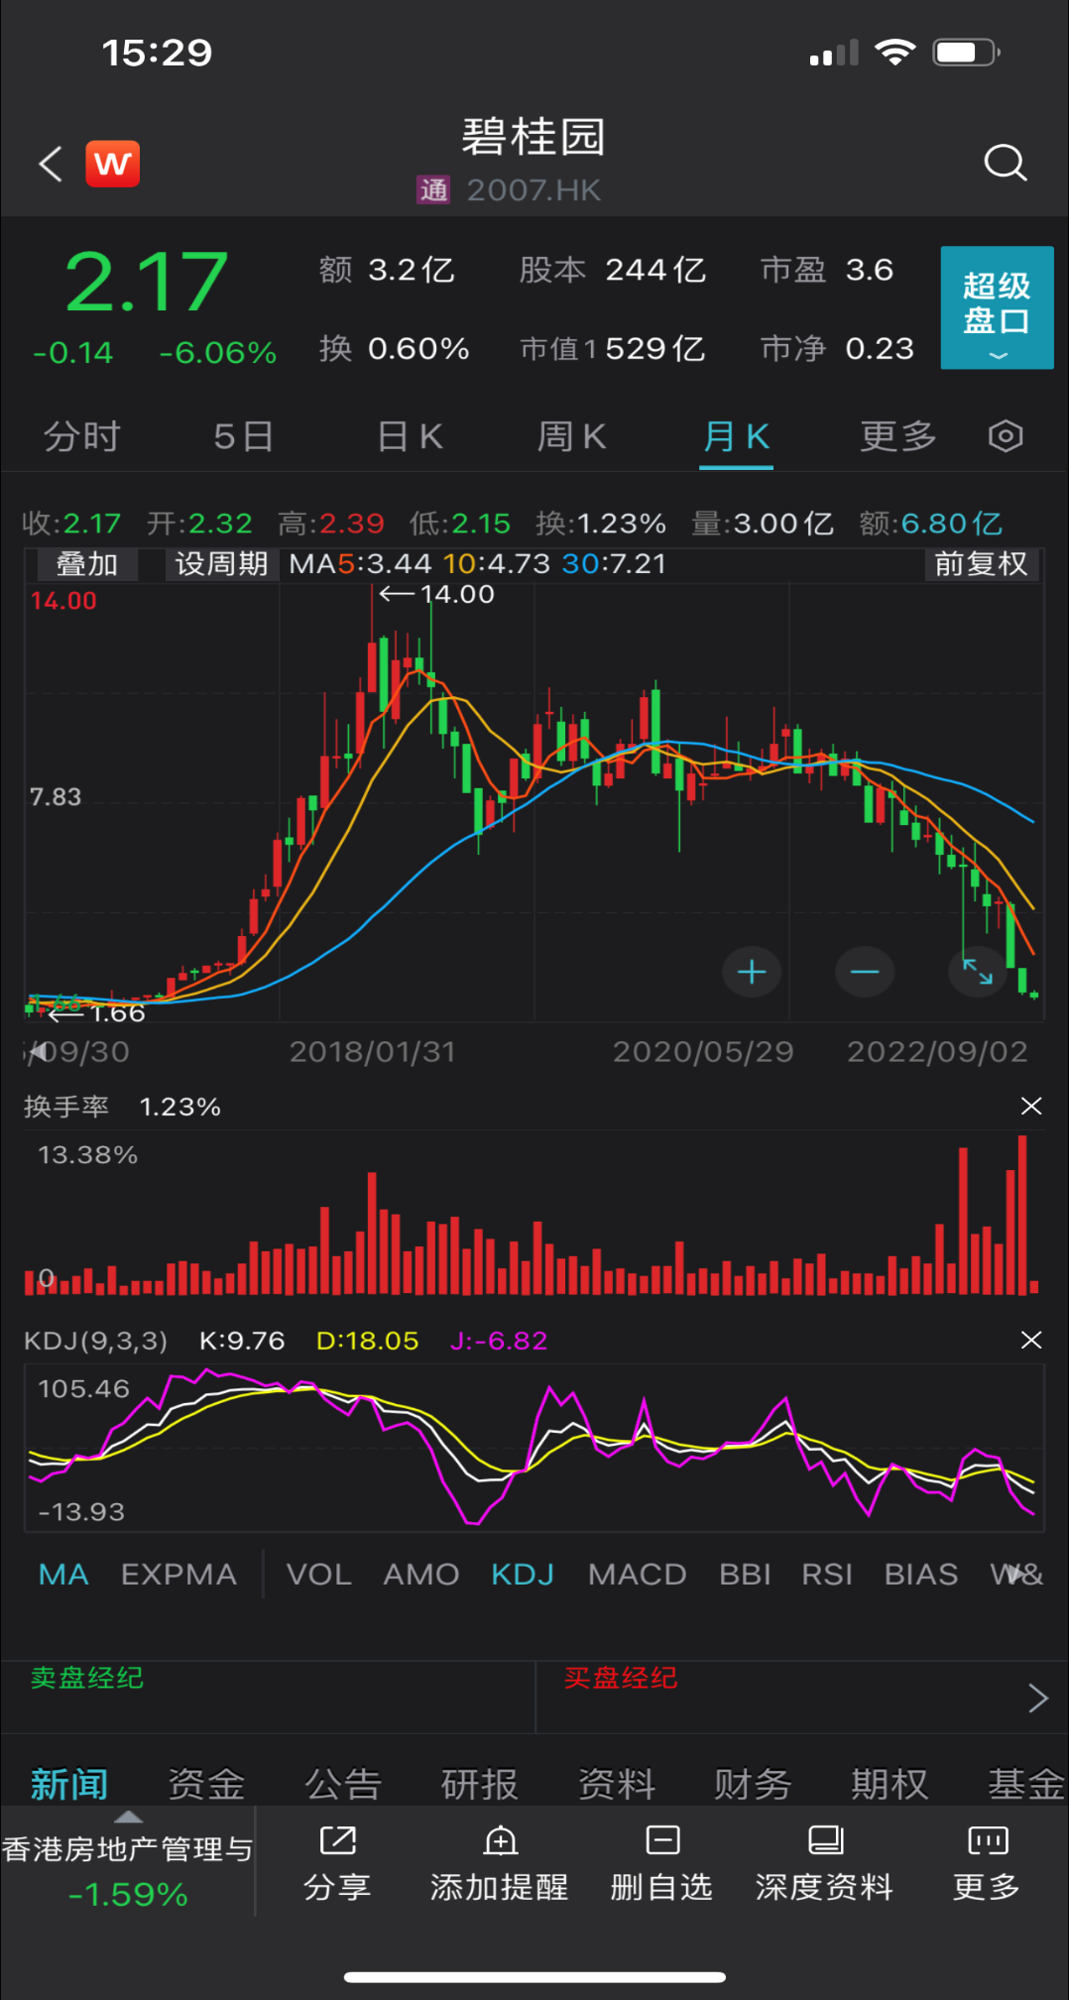Switch to 周K weekly candlestick tab

point(571,436)
